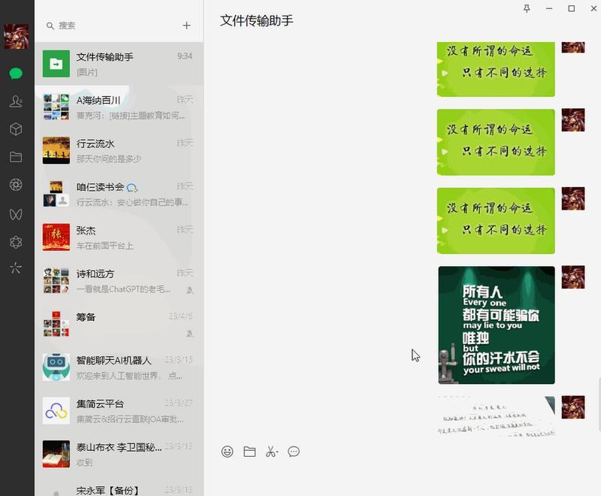Open the 泰山布衣 李卫国秘 conversation

[119, 453]
